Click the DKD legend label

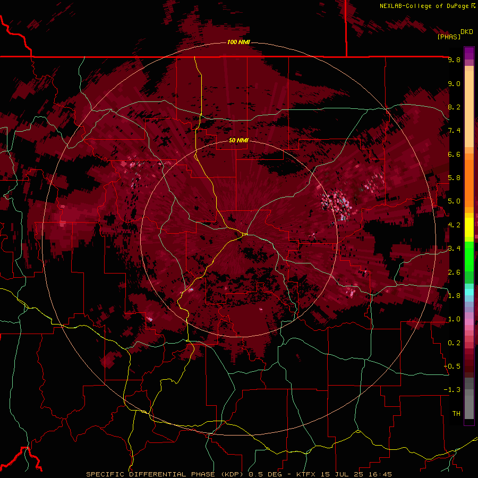click(x=467, y=32)
